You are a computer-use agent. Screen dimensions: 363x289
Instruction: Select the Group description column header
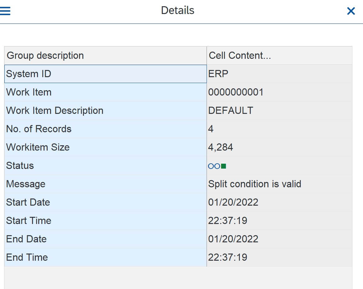coord(45,55)
